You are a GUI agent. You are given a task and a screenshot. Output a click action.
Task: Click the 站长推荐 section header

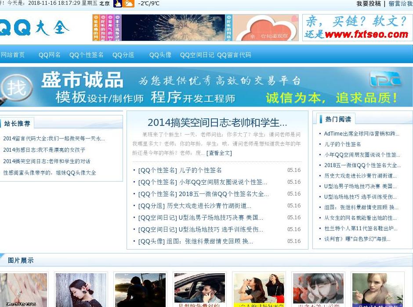[17, 123]
